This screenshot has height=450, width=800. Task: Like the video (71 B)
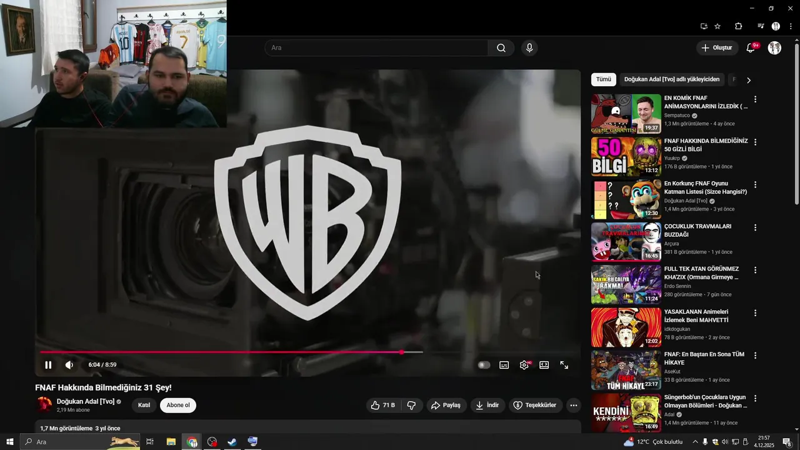[x=382, y=405]
